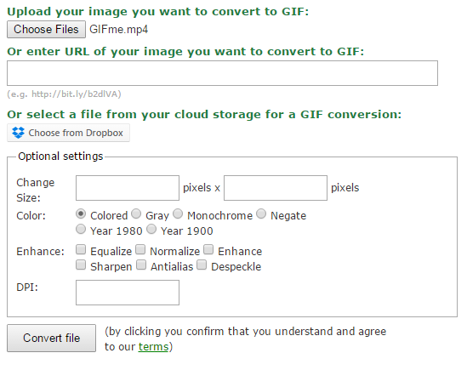
Task: Select the Negate color option
Action: click(x=261, y=213)
